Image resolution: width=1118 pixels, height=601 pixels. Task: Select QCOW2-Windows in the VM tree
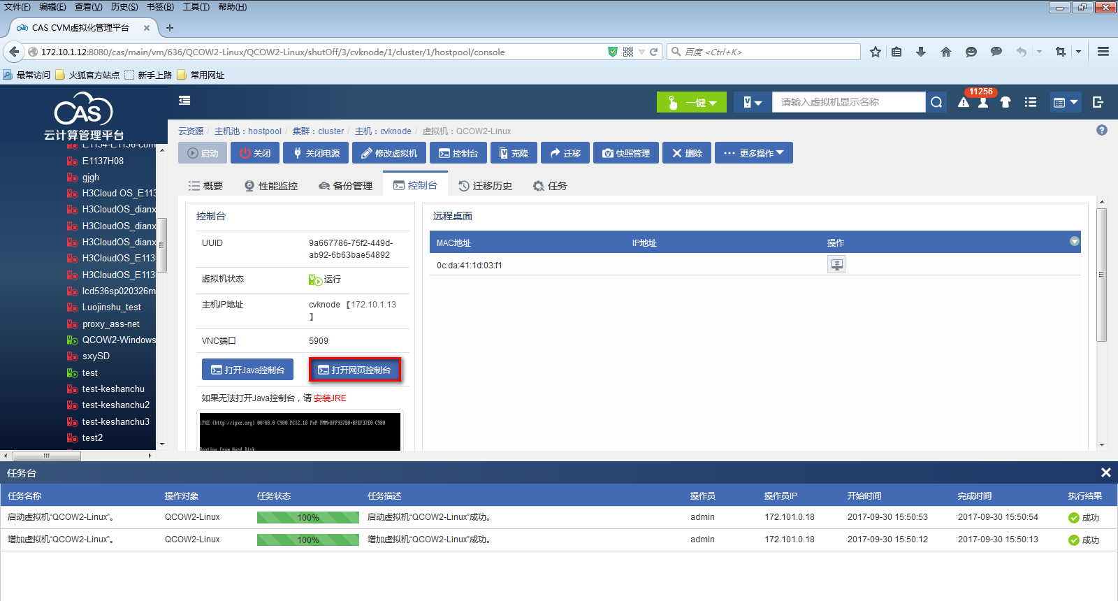click(x=119, y=340)
